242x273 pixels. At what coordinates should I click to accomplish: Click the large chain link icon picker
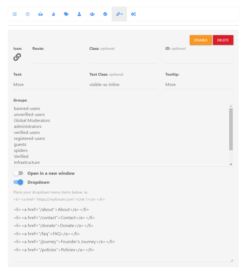coord(17,57)
